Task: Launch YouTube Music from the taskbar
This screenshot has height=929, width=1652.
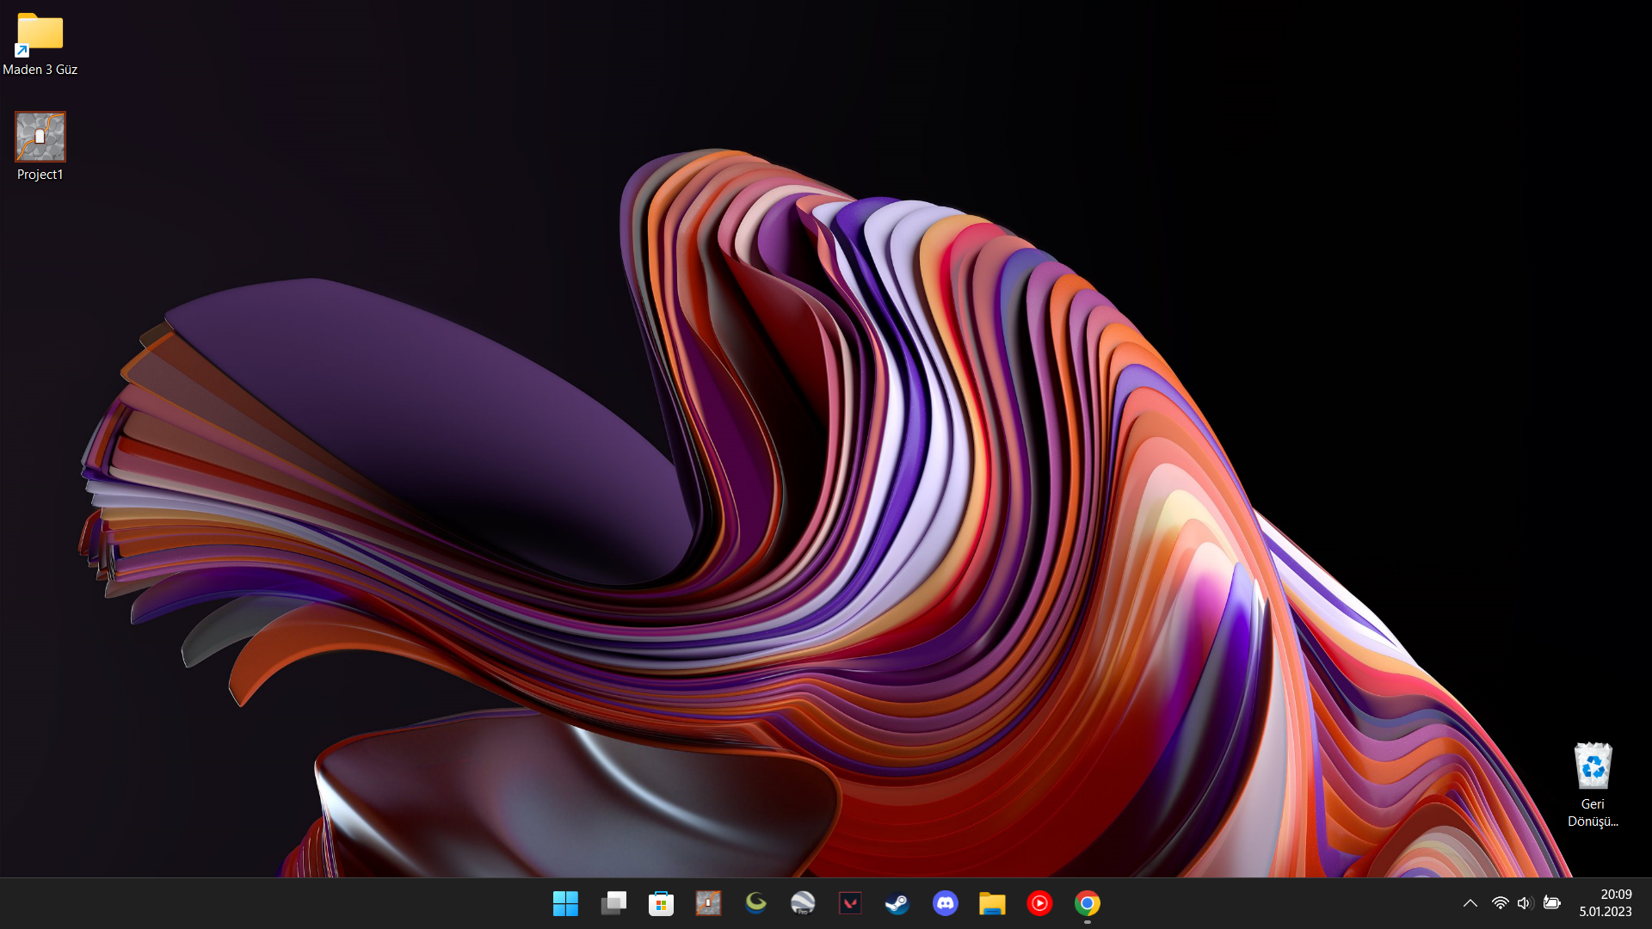Action: point(1039,903)
